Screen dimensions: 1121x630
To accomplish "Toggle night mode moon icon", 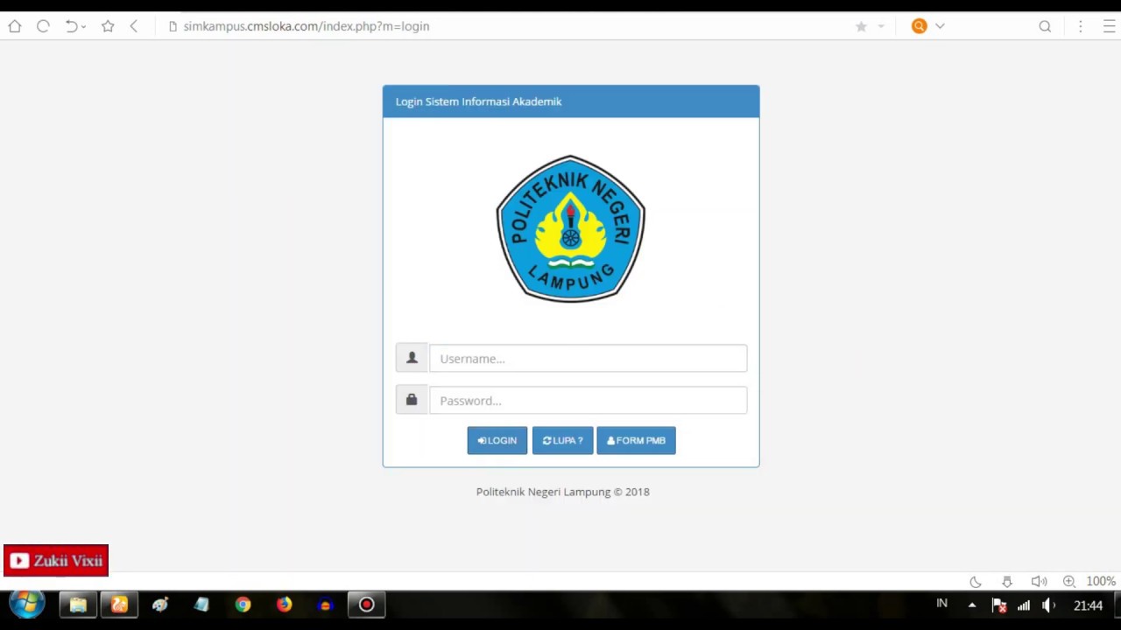I will coord(976,582).
